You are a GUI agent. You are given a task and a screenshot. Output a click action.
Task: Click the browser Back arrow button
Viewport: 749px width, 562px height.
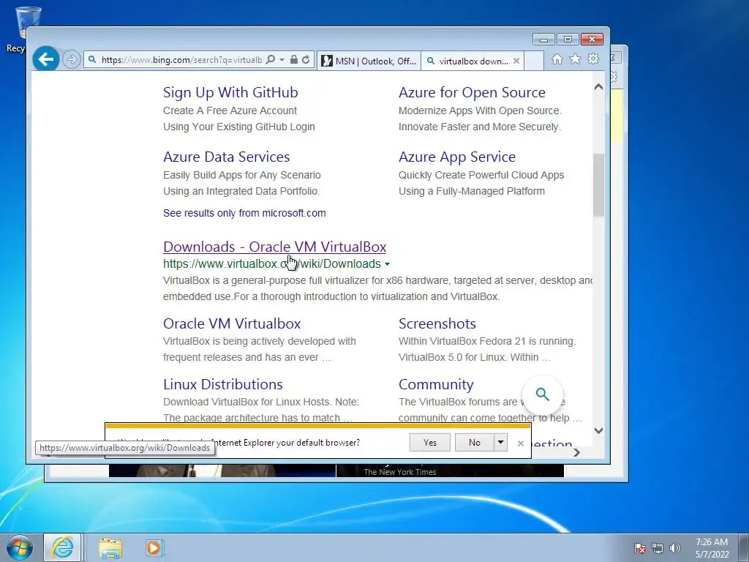click(x=46, y=59)
